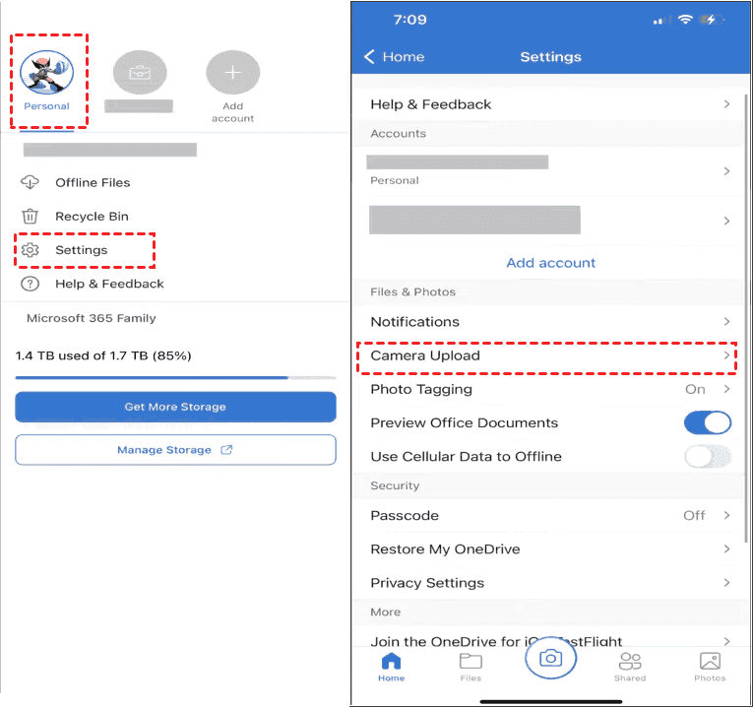Enable Use Cellular Data to Offline switch
753x707 pixels.
click(x=708, y=457)
